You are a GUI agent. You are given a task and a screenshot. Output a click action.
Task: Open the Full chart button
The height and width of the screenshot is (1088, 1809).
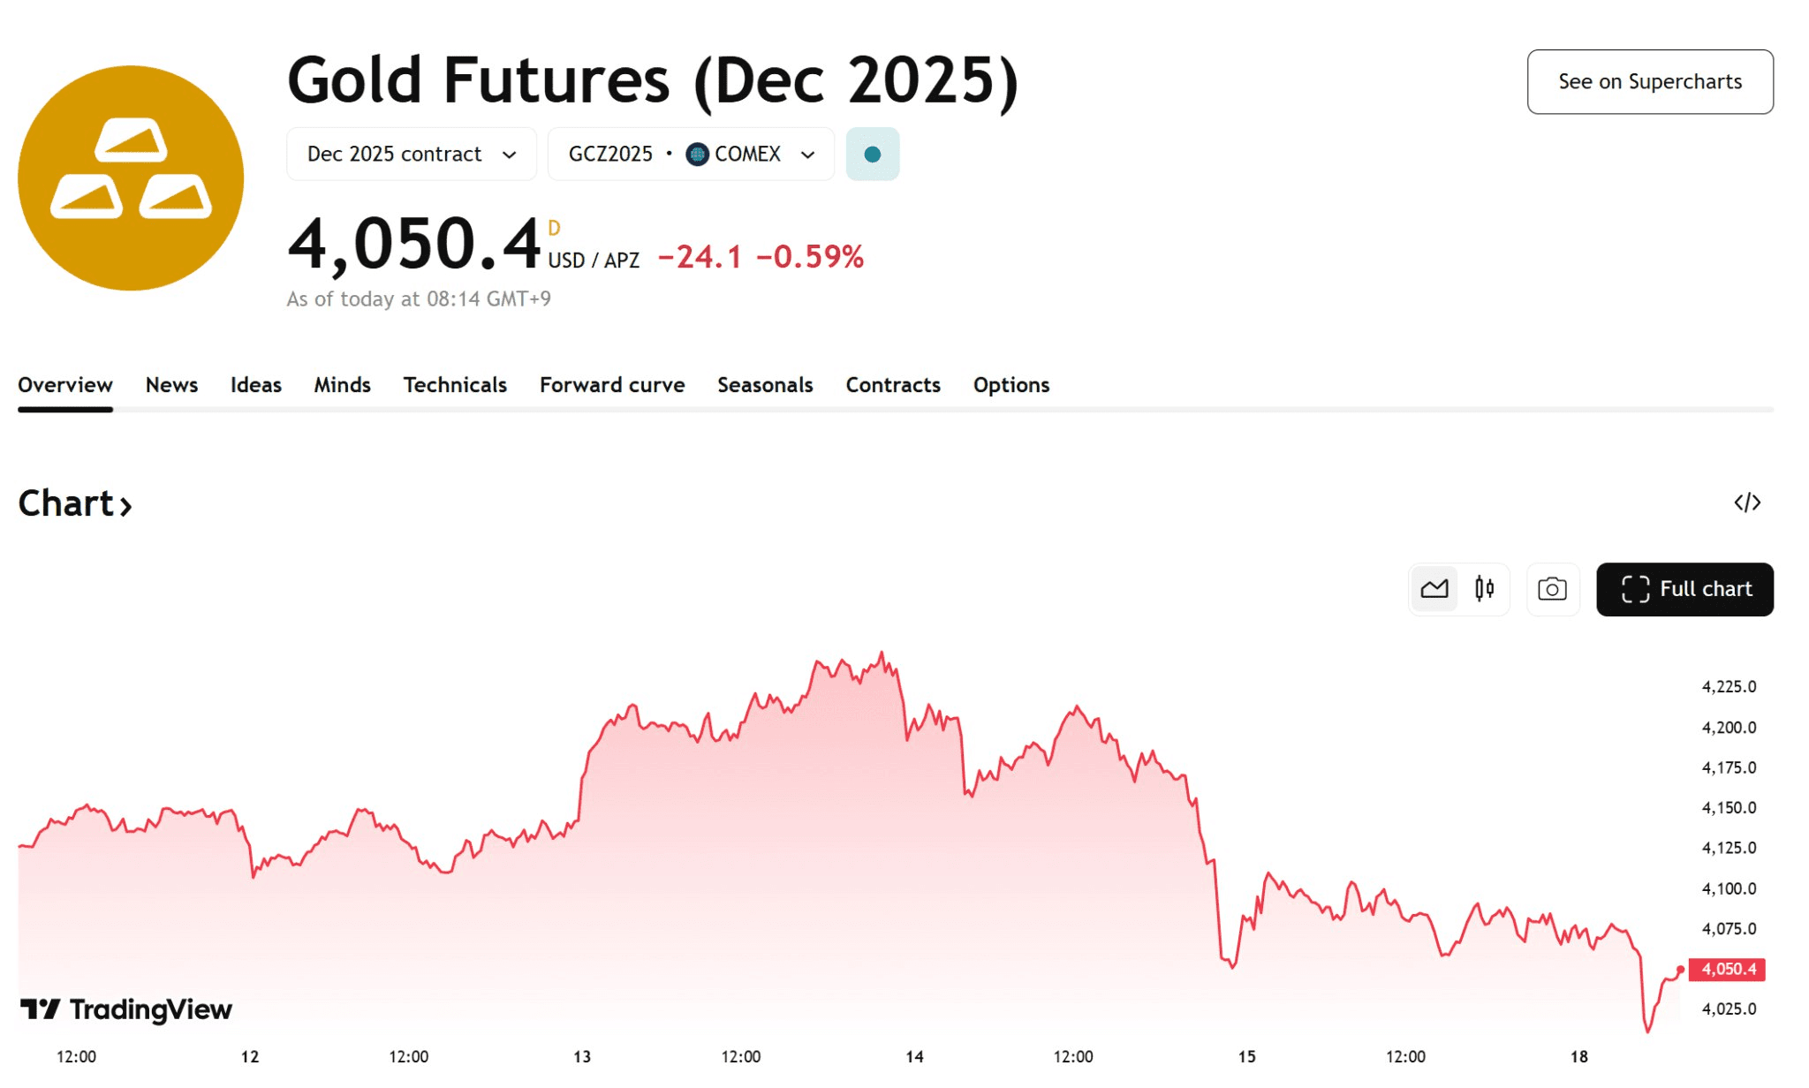(1684, 589)
